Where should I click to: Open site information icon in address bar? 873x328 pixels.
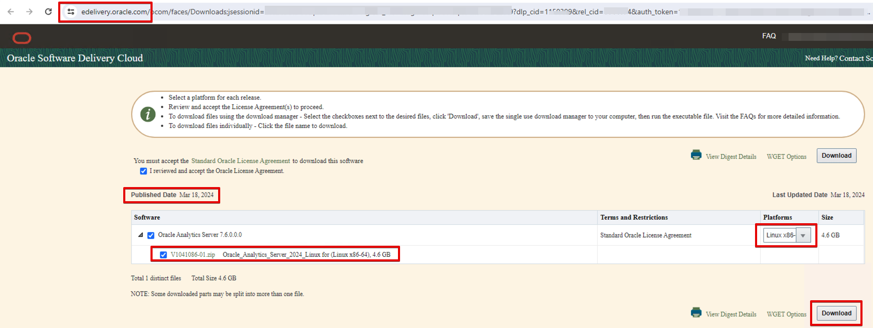(71, 12)
